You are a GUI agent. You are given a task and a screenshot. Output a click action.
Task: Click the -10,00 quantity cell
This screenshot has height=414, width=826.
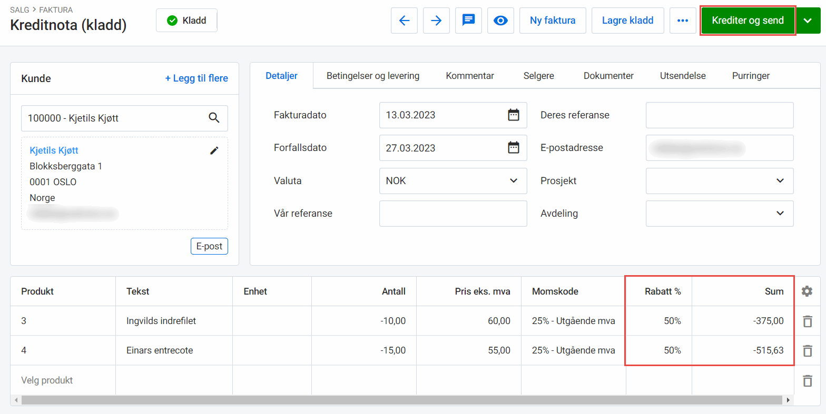tap(363, 321)
